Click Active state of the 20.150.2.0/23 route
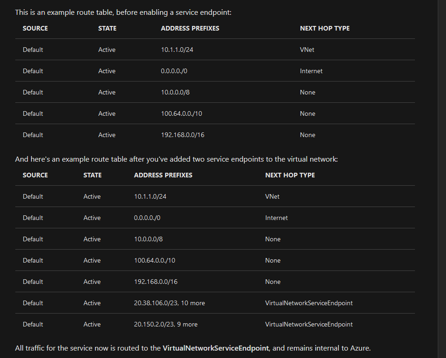 [92, 324]
